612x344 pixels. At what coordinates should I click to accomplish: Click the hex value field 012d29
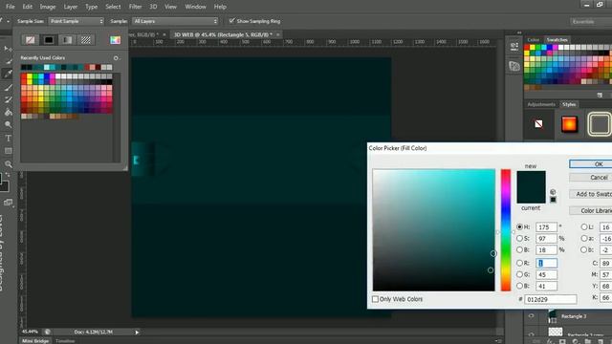point(551,299)
